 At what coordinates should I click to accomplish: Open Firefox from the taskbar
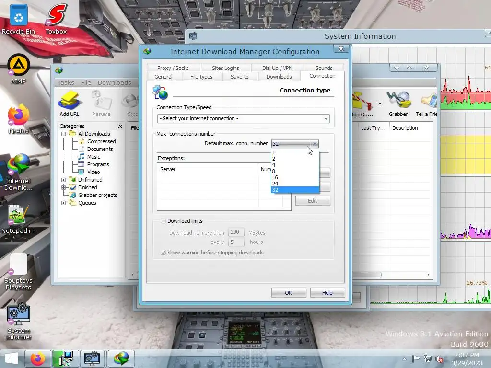point(38,358)
